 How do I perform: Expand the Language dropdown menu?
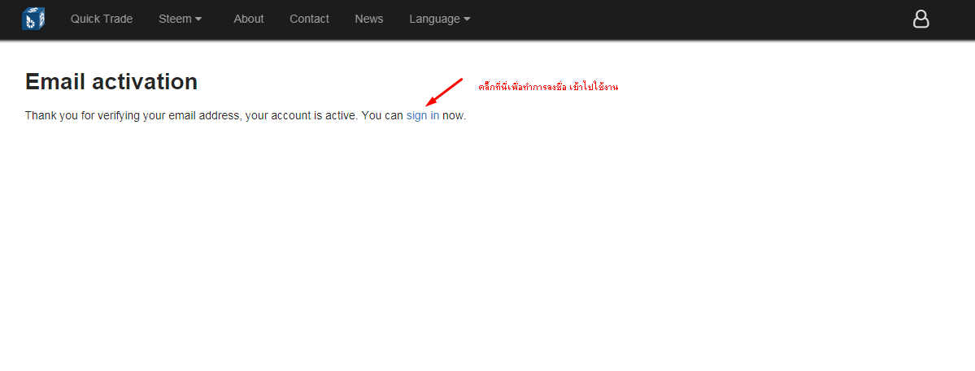pyautogui.click(x=440, y=19)
